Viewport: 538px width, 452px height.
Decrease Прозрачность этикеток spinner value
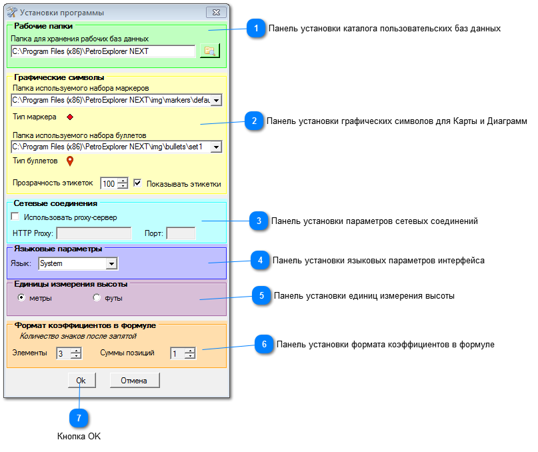tap(123, 186)
